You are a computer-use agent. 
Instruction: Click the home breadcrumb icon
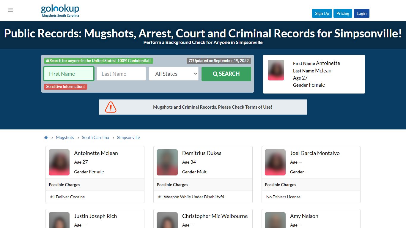(x=46, y=137)
